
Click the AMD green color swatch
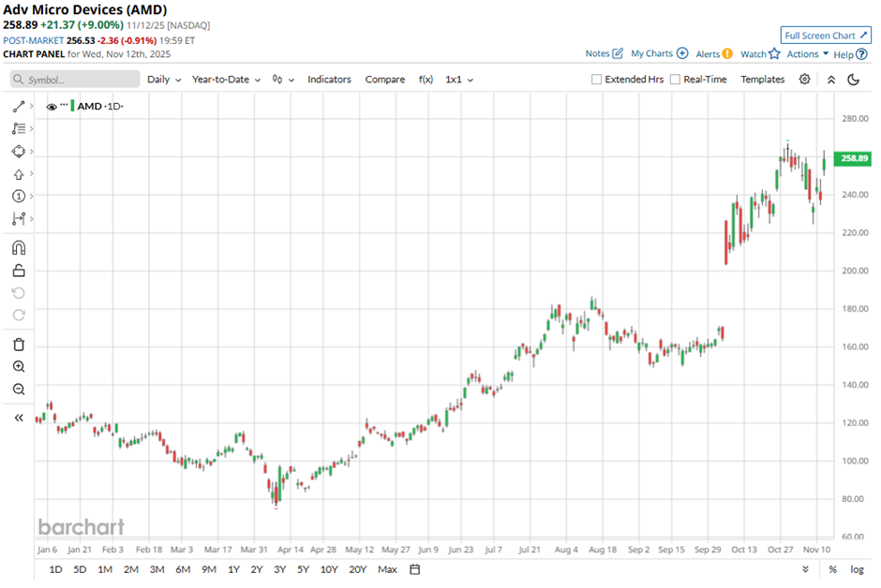click(72, 106)
